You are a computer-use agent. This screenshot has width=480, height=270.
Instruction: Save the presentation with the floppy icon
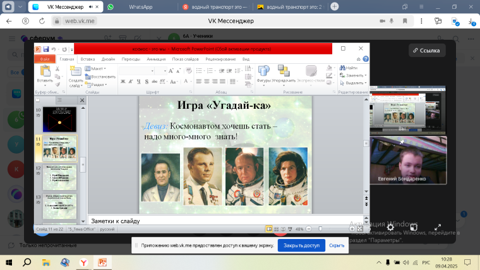(46, 49)
